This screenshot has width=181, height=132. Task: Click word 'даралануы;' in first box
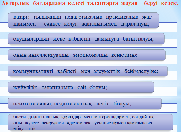click(135, 24)
